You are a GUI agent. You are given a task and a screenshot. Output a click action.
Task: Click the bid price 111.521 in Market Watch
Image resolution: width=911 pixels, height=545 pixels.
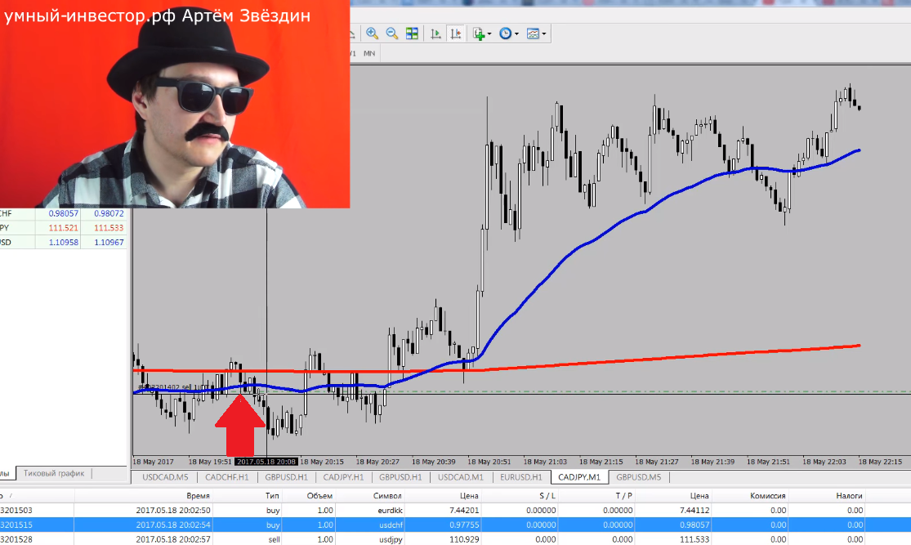pyautogui.click(x=64, y=228)
